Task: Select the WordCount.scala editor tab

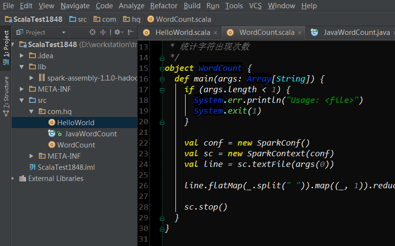Action: click(x=264, y=33)
